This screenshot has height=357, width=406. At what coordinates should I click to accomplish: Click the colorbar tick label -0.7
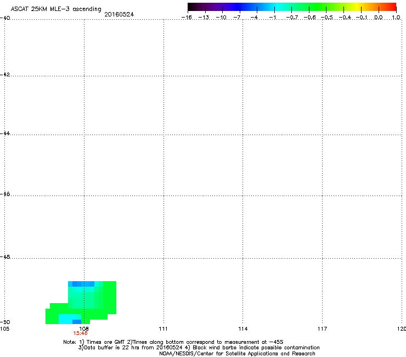[x=292, y=18]
